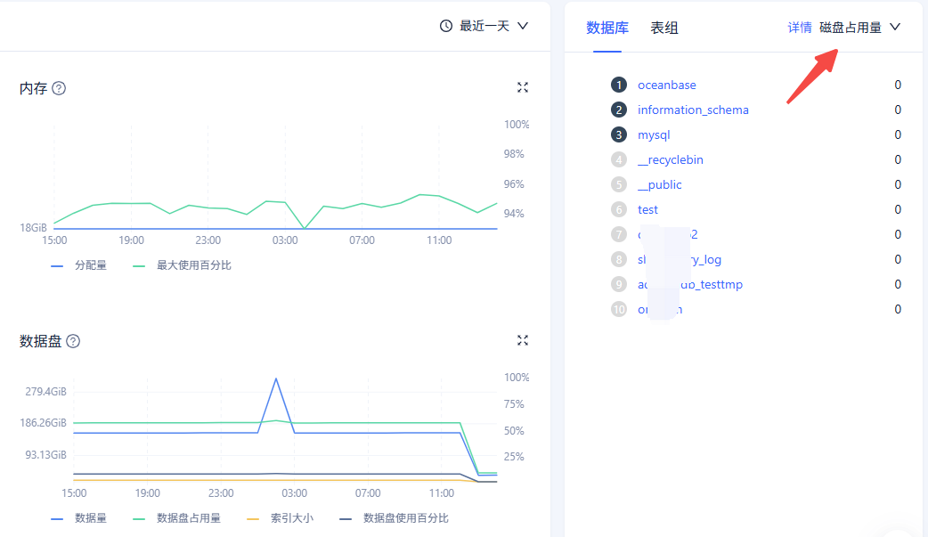Click rank badge 1 next to oceanbase
This screenshot has width=928, height=537.
[x=619, y=85]
